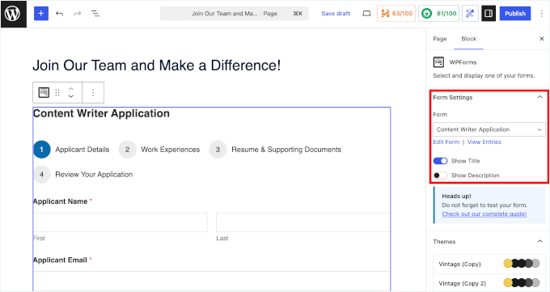Collapse the Themes section chevron

coord(540,242)
